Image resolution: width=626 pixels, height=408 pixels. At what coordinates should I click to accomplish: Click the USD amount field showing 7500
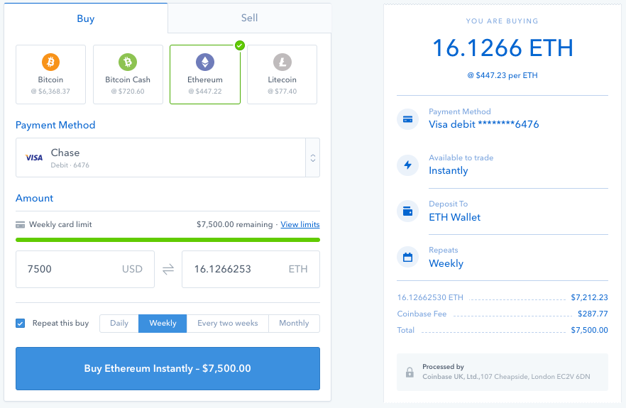85,270
